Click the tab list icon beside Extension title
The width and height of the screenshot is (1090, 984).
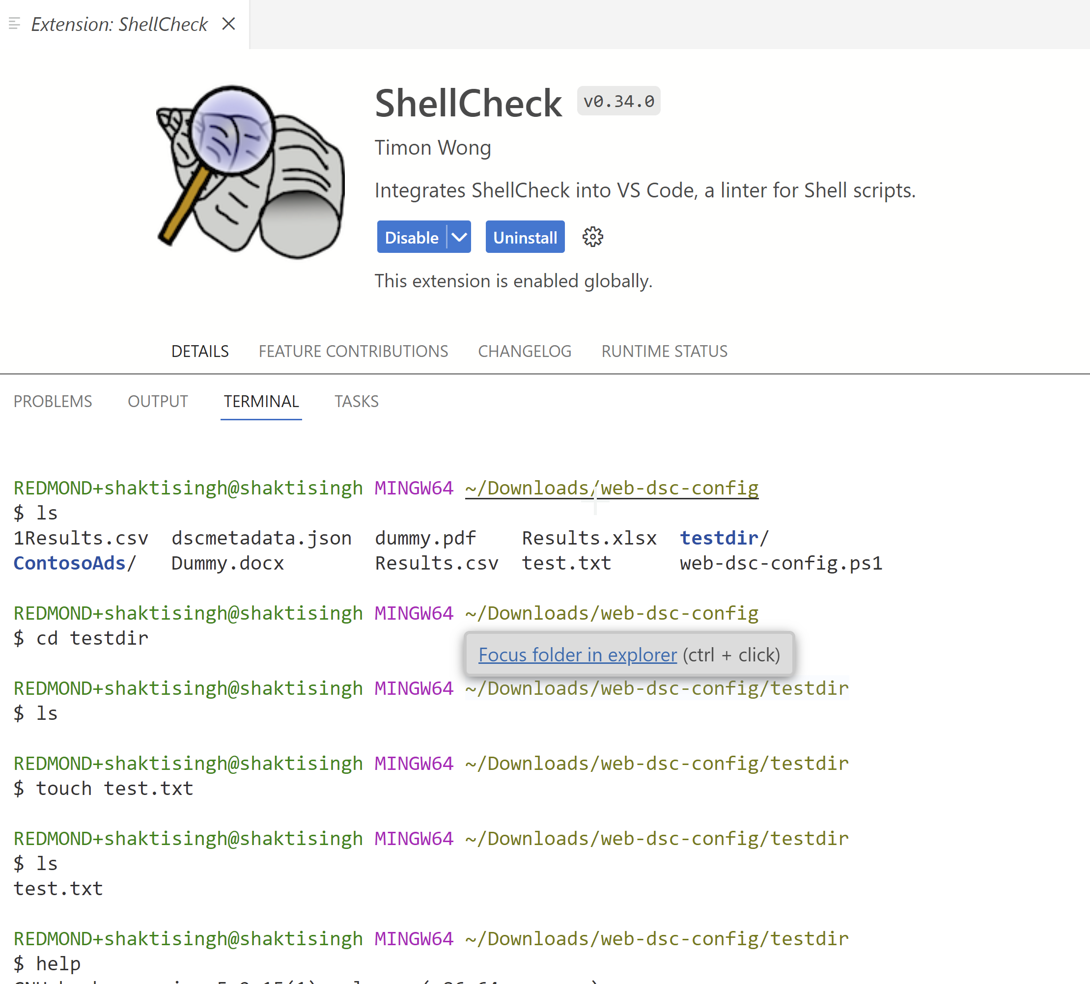click(15, 24)
